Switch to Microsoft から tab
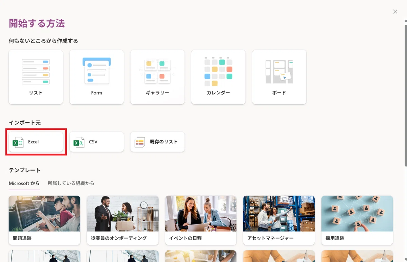The height and width of the screenshot is (262, 407). click(24, 184)
